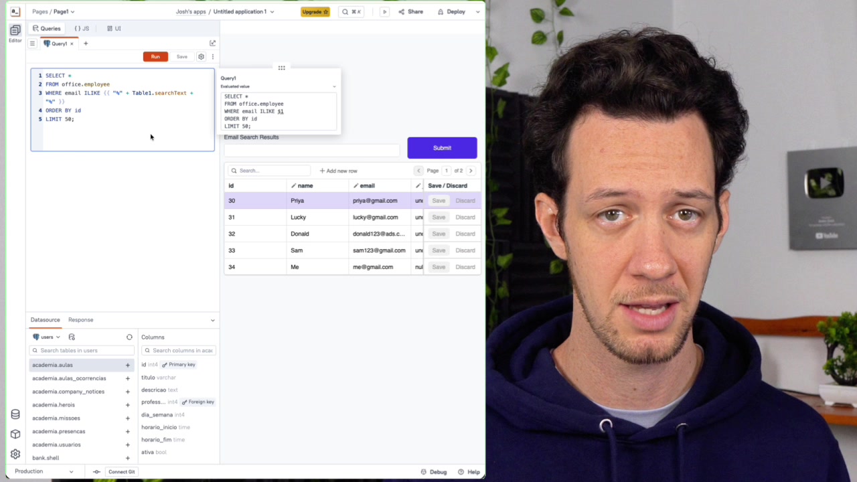
Task: Open settings via bottom-left gear icon
Action: [x=15, y=453]
